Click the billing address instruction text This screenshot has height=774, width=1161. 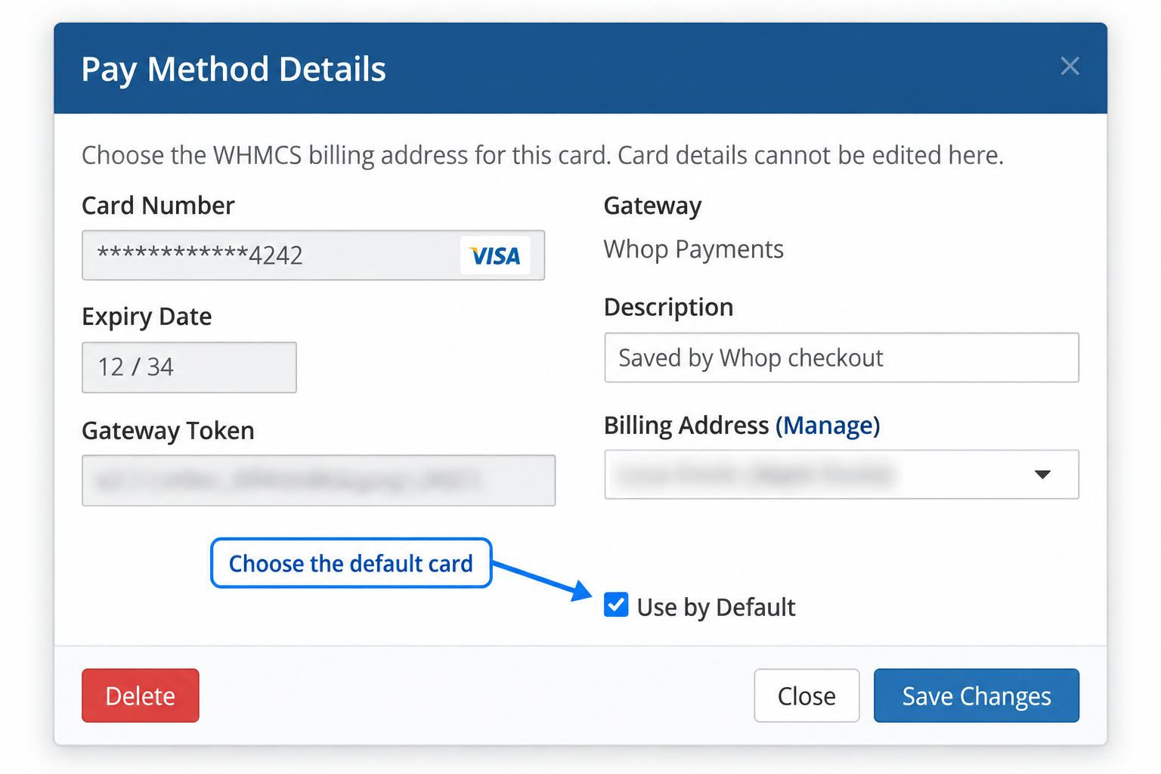(543, 155)
